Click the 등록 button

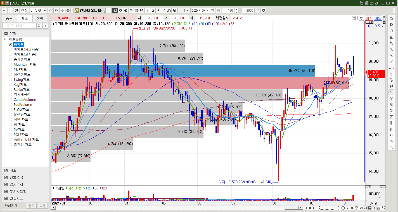point(31,206)
